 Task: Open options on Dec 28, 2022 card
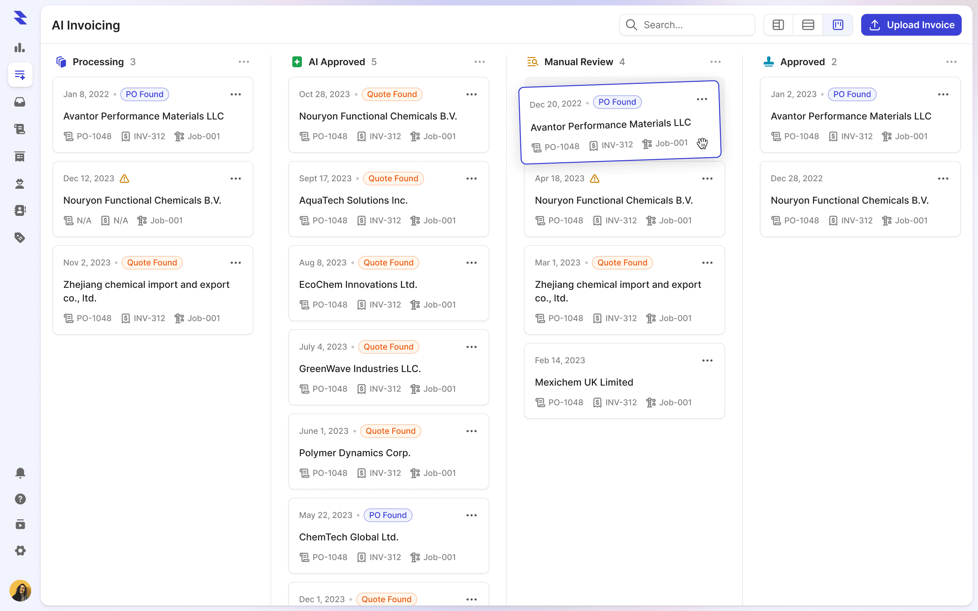pos(943,179)
